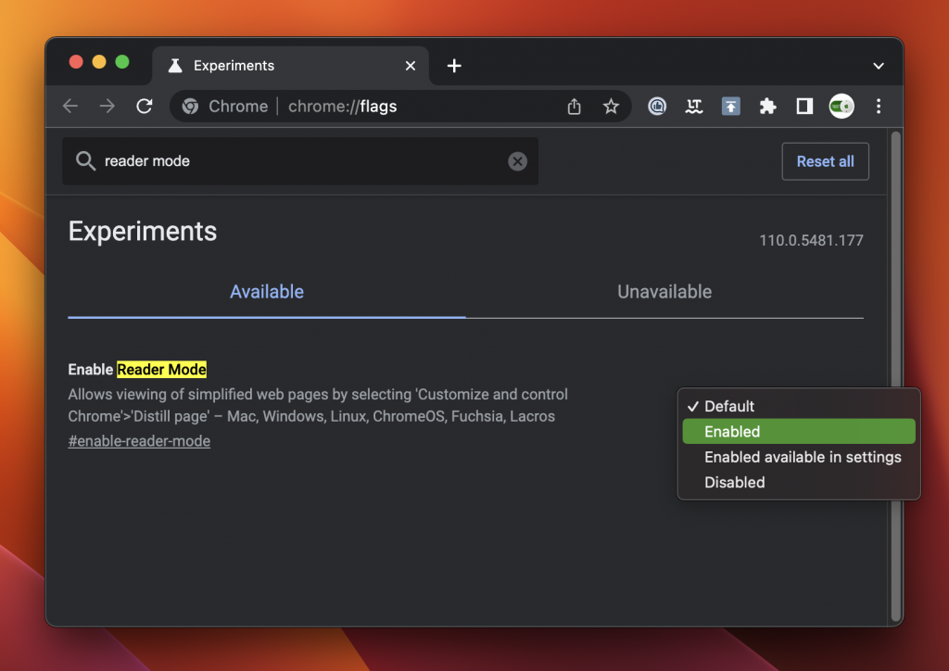Select Enabled available in settings option
Screen dimensions: 949x671
799,457
